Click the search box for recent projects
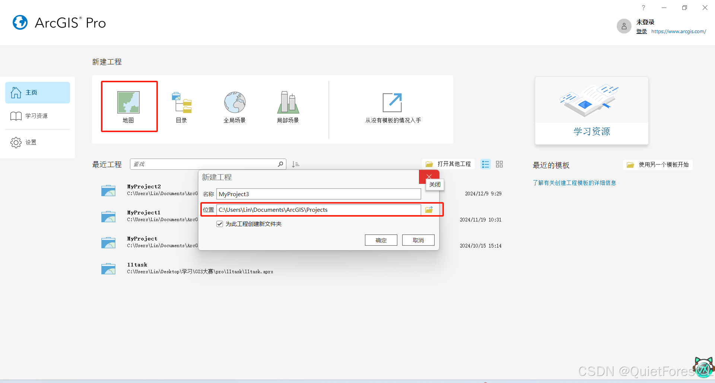Viewport: 715px width, 383px height. click(x=204, y=164)
